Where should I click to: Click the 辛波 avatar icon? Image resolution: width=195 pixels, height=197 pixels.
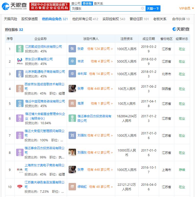point(72,61)
